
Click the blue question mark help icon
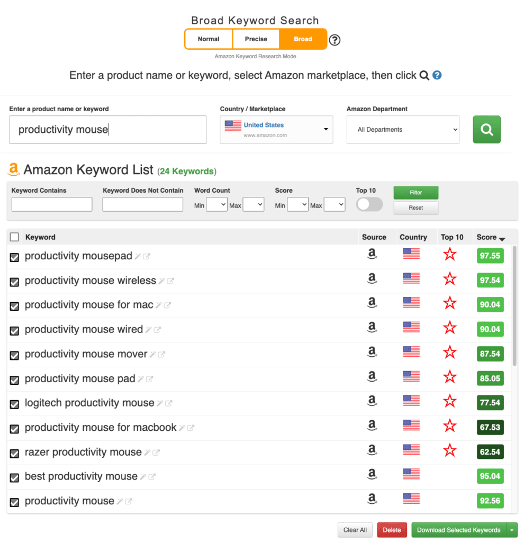437,75
